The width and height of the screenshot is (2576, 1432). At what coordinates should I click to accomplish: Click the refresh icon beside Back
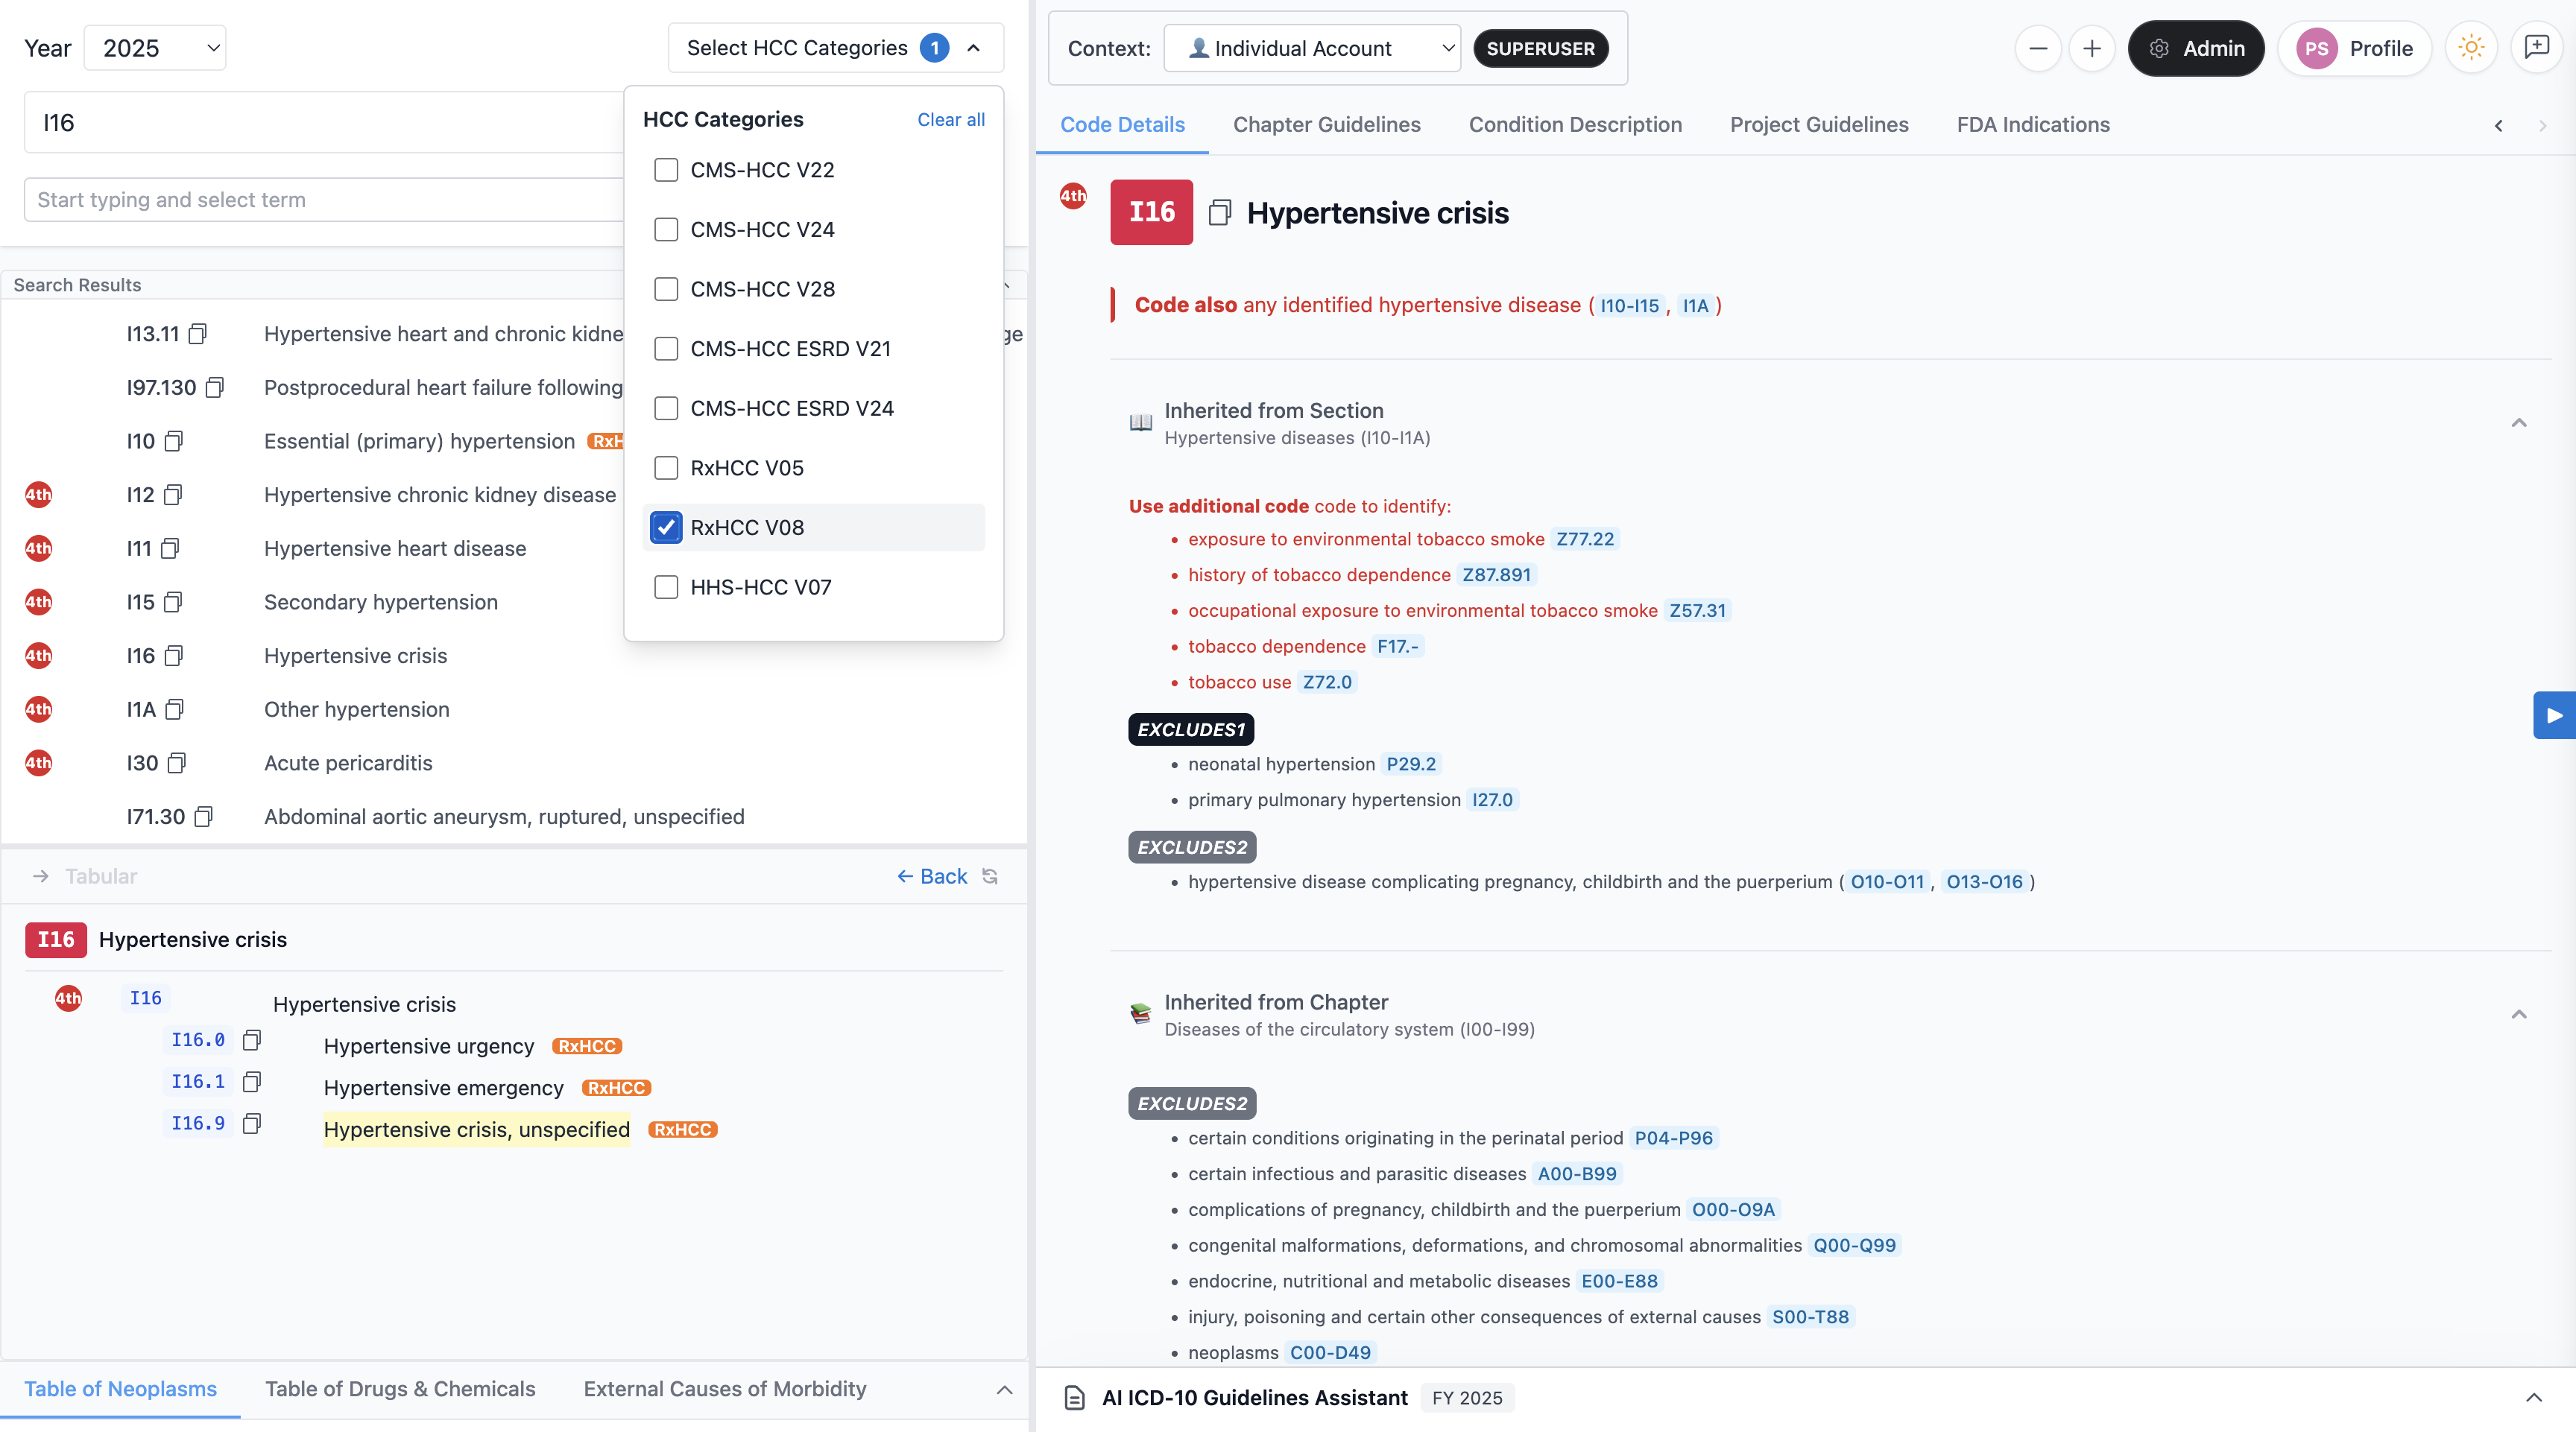(x=990, y=876)
